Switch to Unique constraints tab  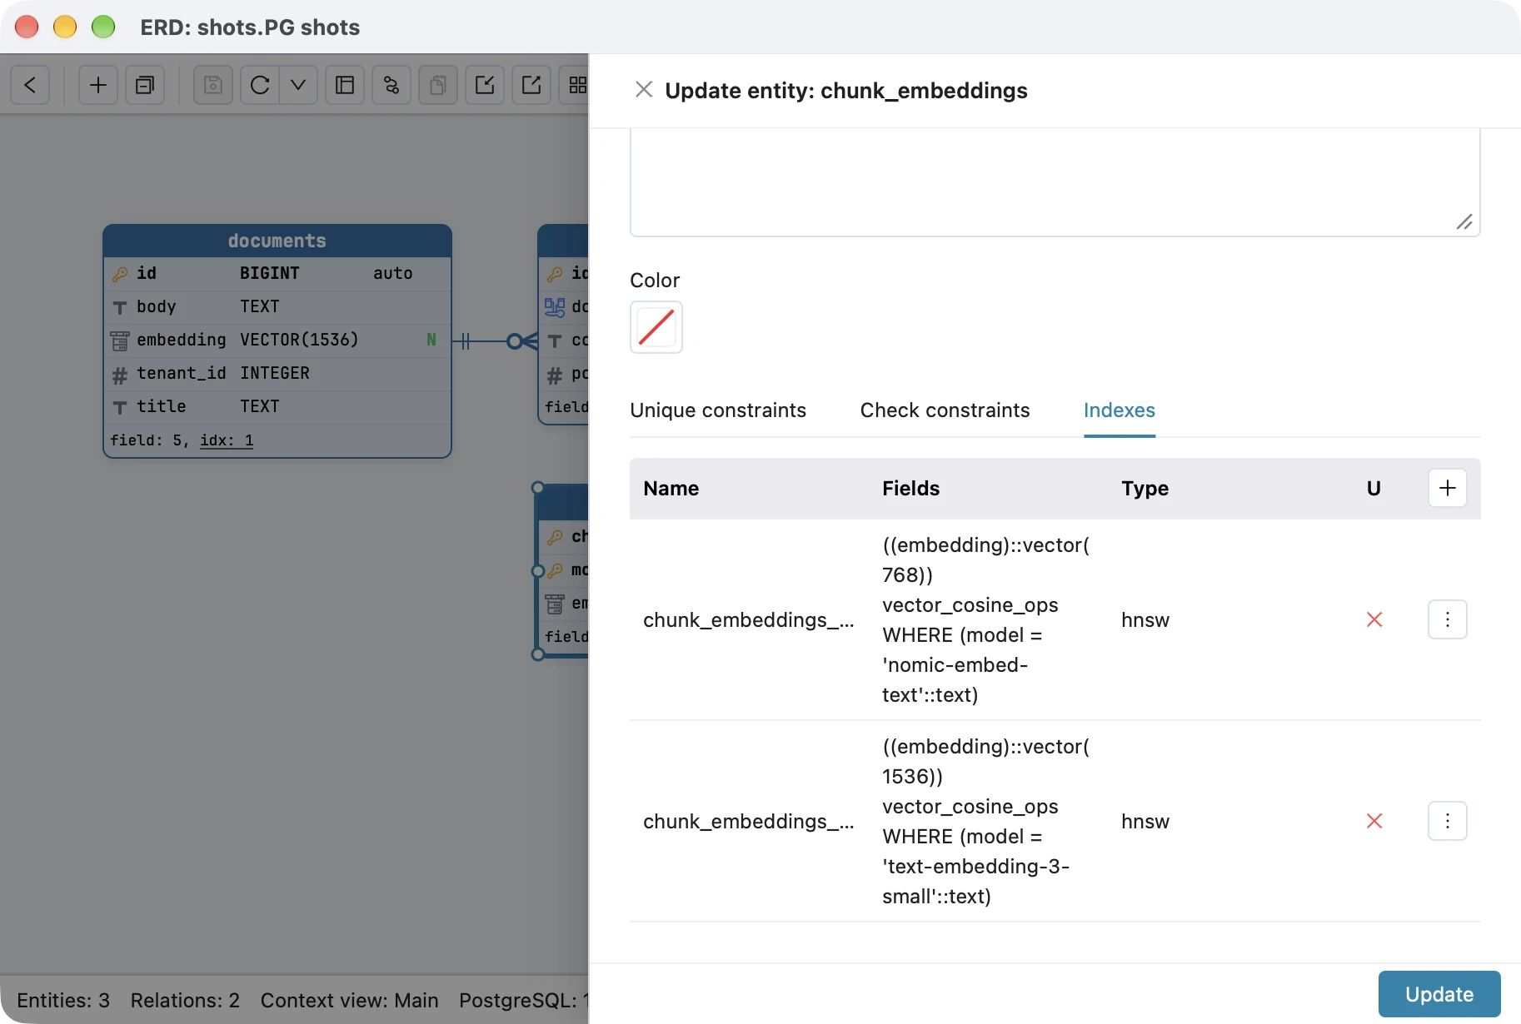click(718, 410)
